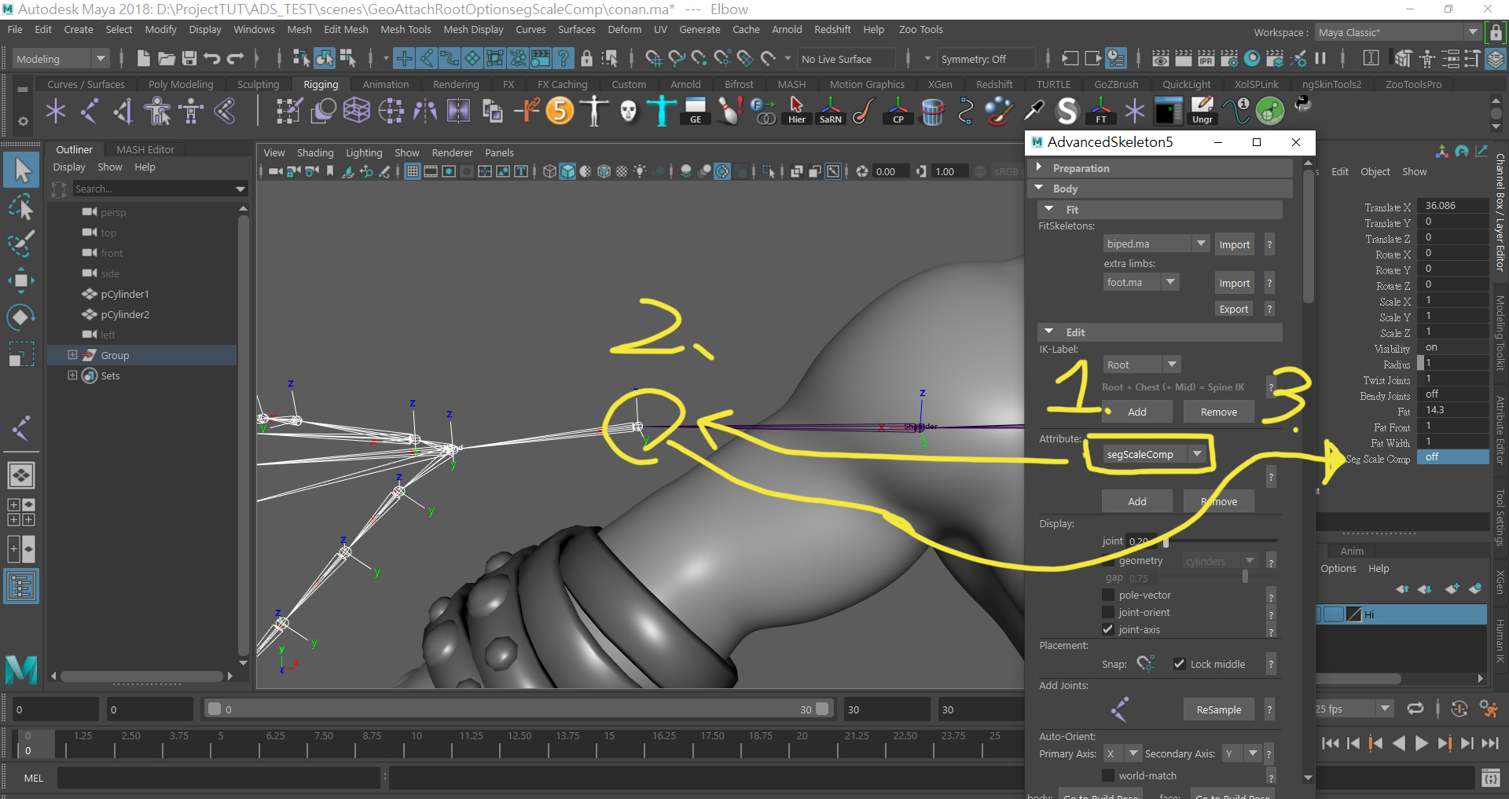Viewport: 1509px width, 799px height.
Task: Switch to the MASH Editor tab
Action: point(145,149)
